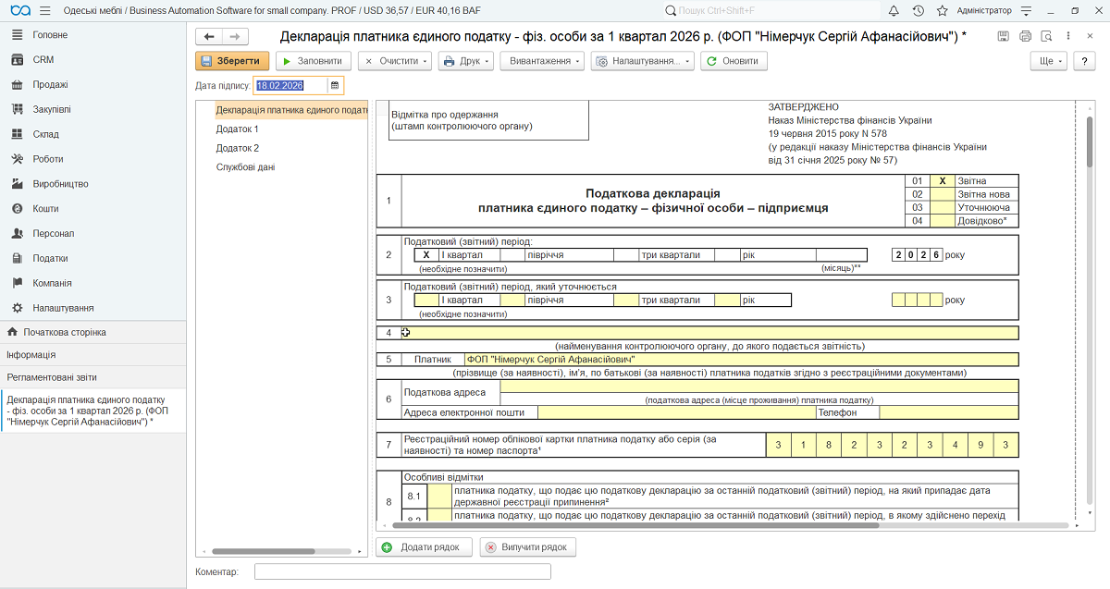Click the 'Коментар' comment input field

pyautogui.click(x=402, y=572)
